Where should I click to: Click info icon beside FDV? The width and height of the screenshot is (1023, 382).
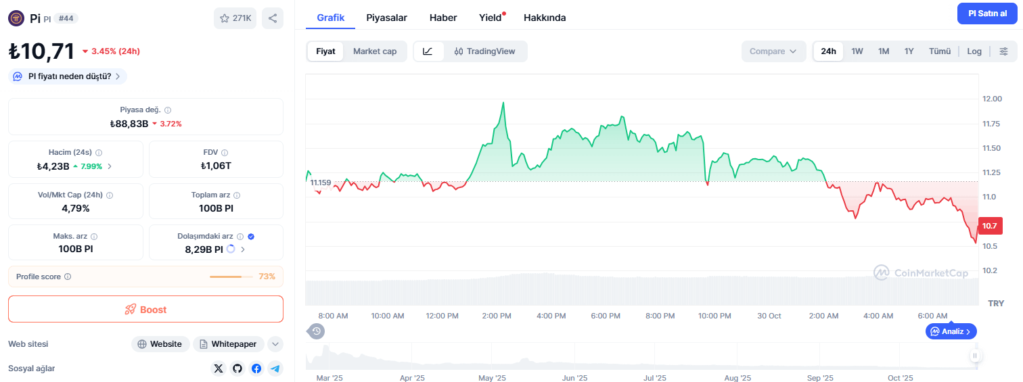(x=225, y=153)
